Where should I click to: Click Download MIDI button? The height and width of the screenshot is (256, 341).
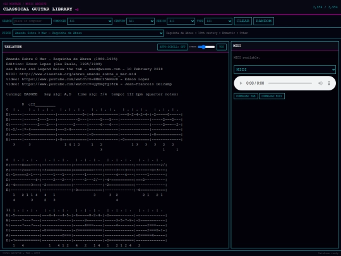click(272, 96)
